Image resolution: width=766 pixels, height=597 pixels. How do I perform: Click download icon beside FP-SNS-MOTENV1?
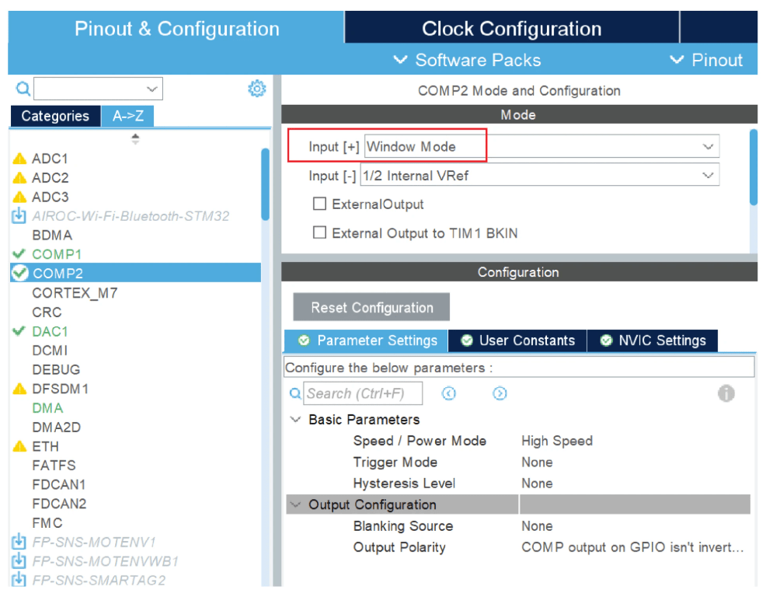(19, 542)
